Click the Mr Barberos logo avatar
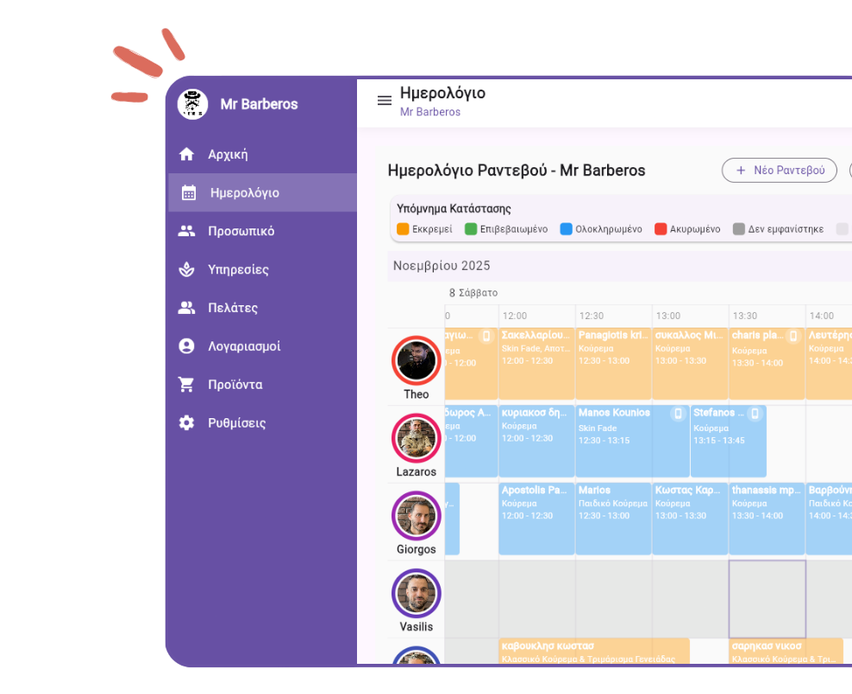The height and width of the screenshot is (694, 852). click(192, 103)
